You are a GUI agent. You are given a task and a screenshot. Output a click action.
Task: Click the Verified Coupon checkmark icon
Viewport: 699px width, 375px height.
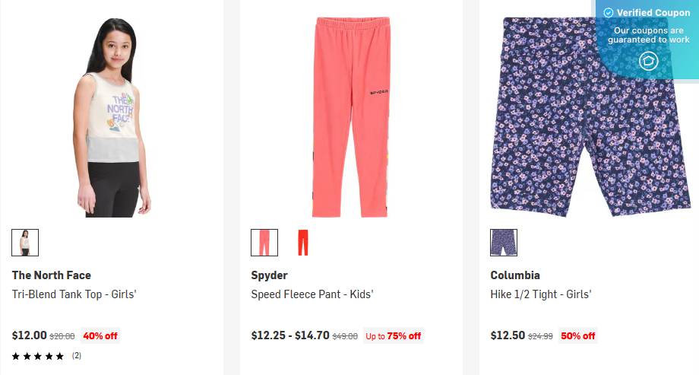pos(608,13)
